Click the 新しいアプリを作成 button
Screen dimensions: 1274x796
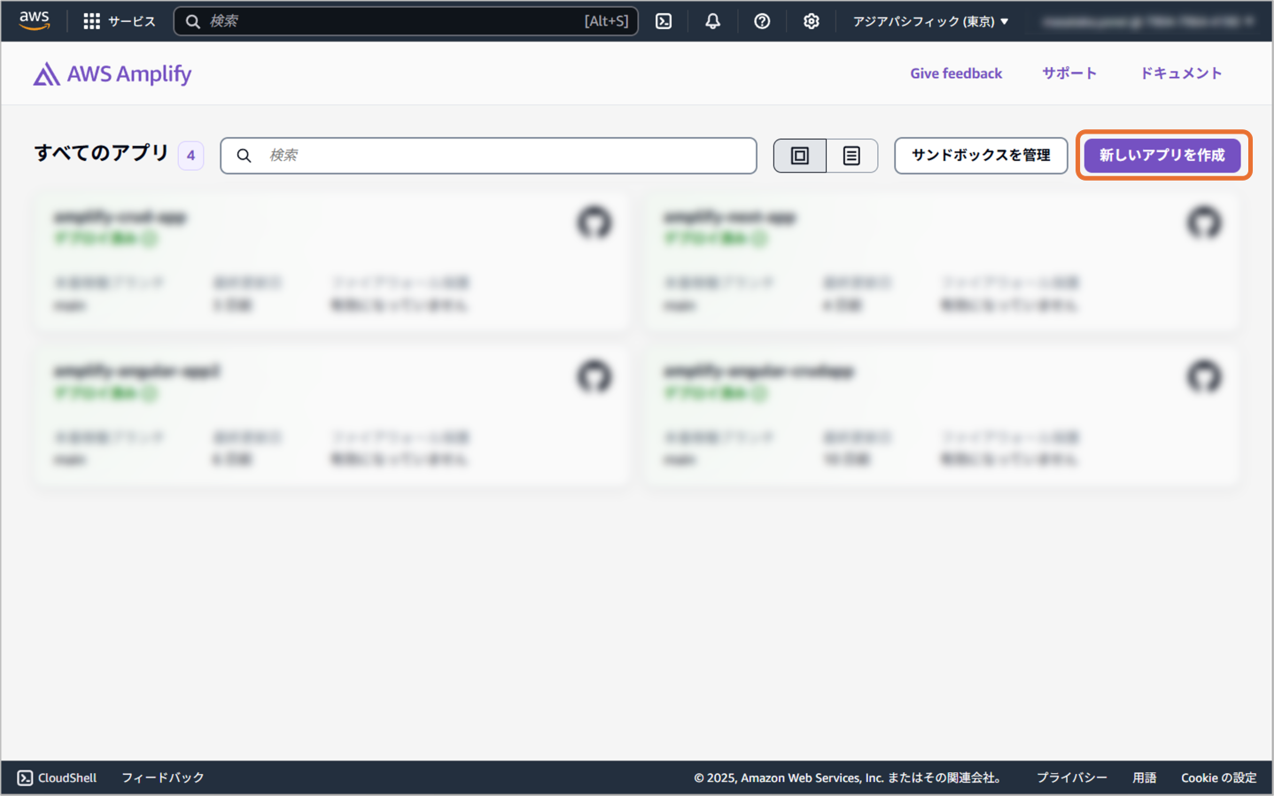point(1162,156)
